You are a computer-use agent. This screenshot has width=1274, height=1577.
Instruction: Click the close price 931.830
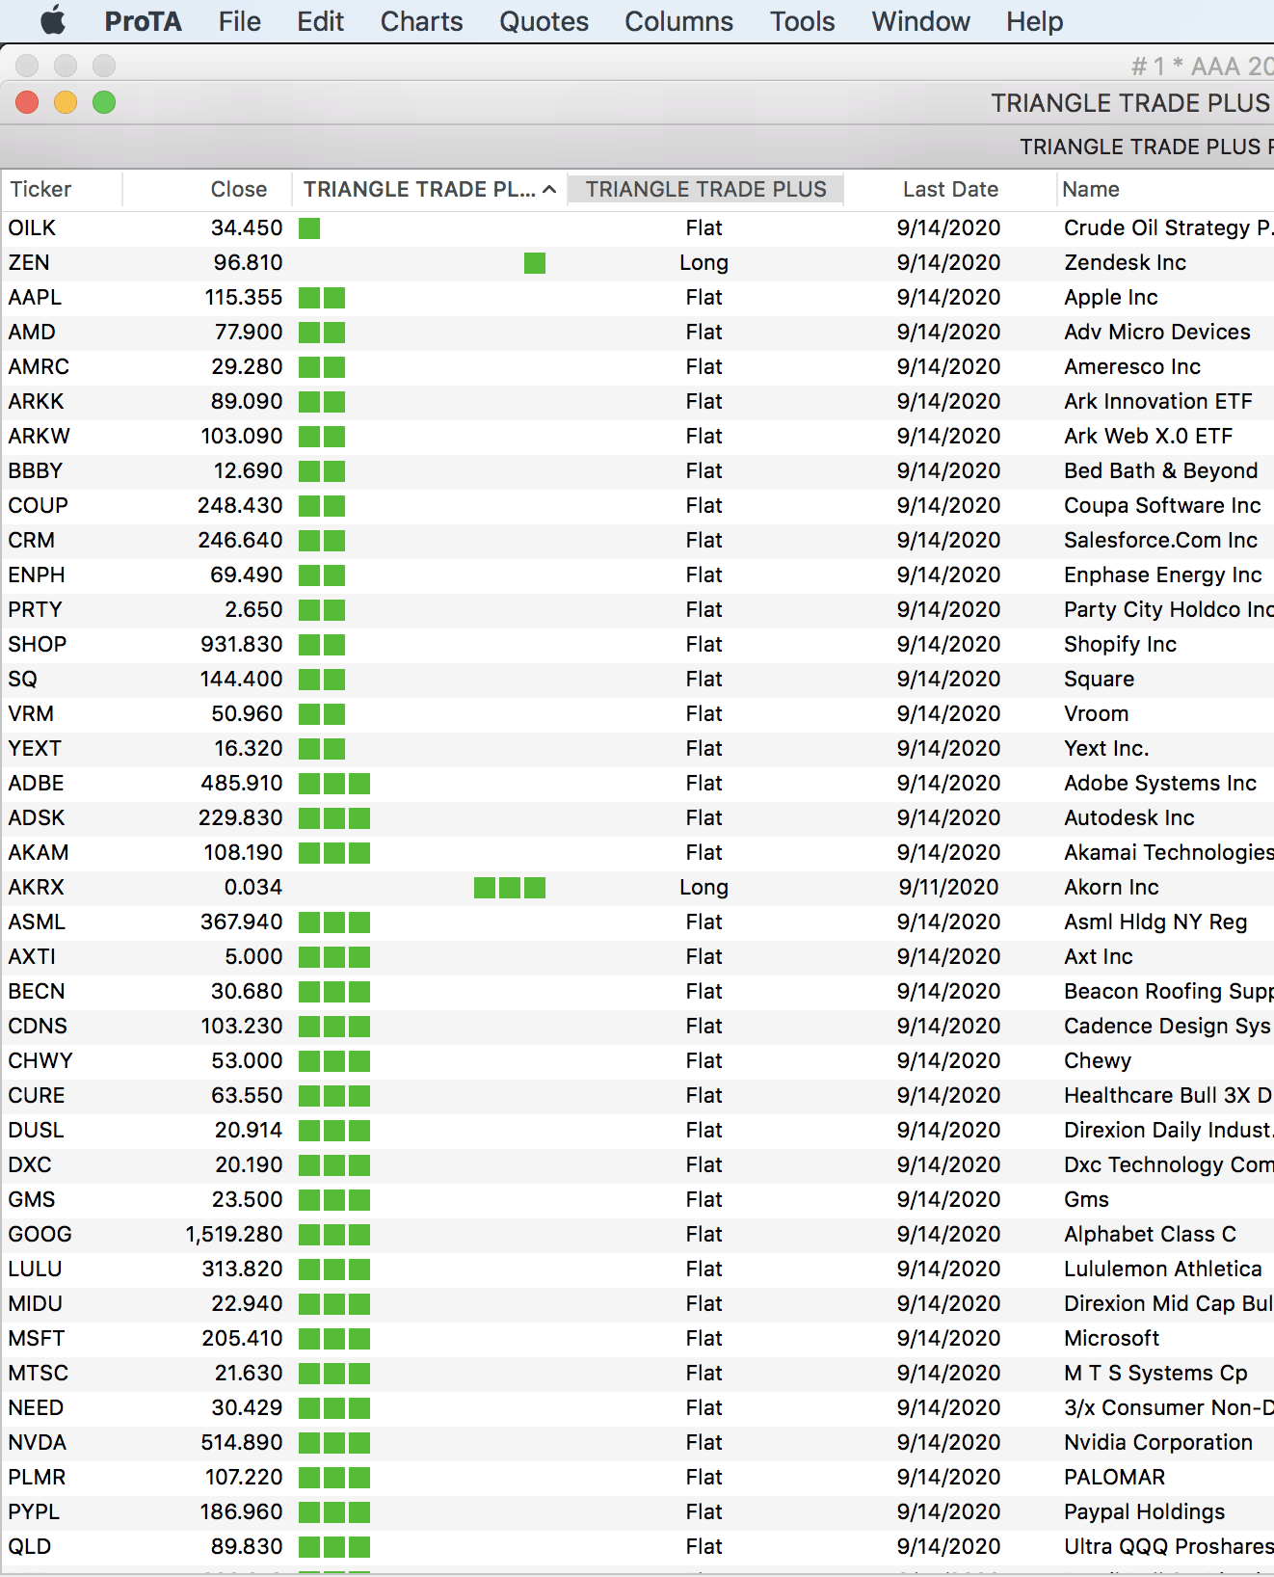[x=242, y=645]
